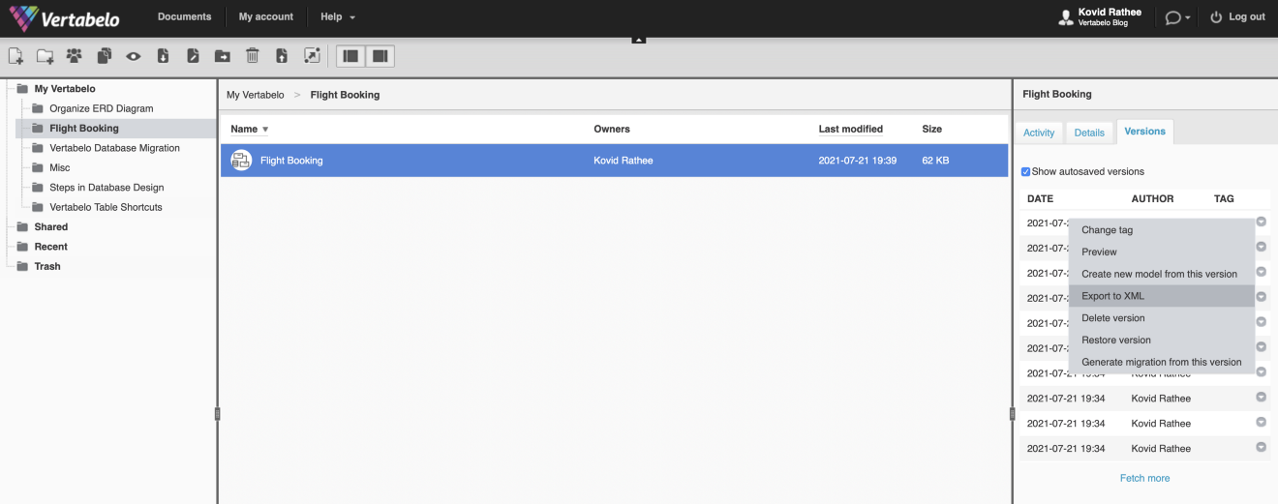
Task: Open the dropdown arrow of the last version row
Action: coord(1262,447)
